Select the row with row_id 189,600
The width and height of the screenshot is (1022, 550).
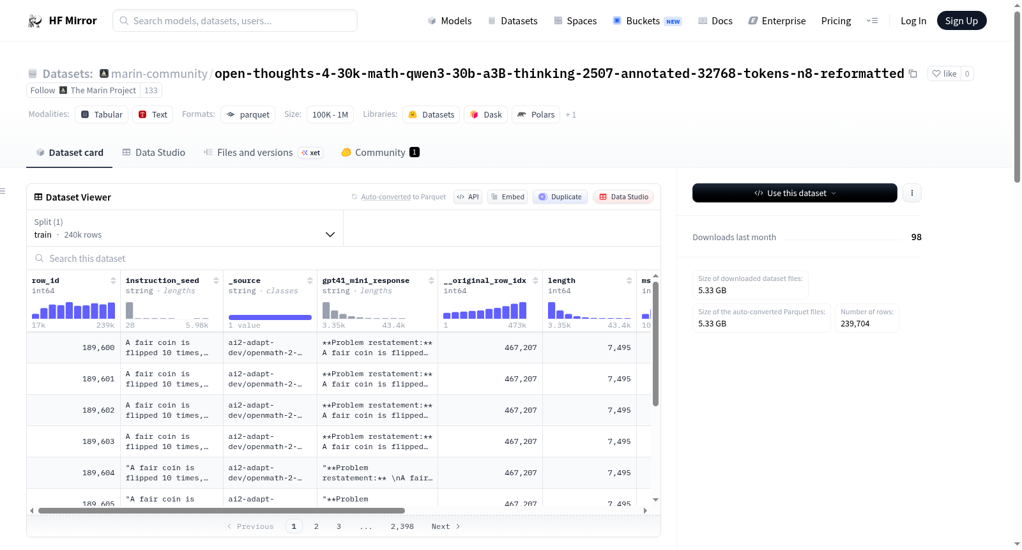click(339, 348)
